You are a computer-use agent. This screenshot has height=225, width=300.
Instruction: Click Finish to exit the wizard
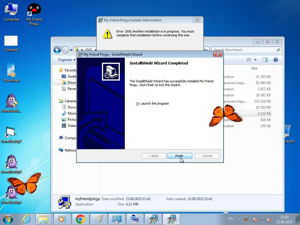coord(179,156)
